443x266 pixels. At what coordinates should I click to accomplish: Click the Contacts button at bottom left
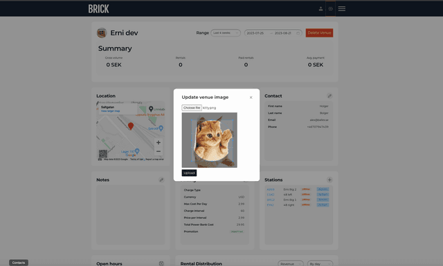tap(19, 263)
